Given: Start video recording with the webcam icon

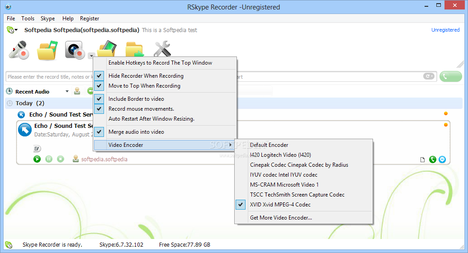Looking at the screenshot, I should 75,50.
